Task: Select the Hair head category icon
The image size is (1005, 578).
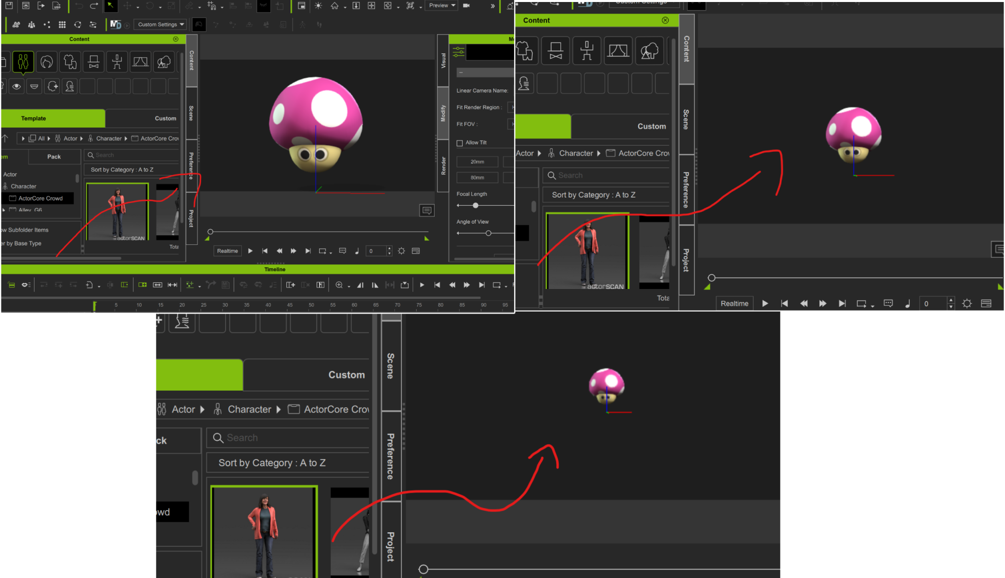Action: pos(47,62)
